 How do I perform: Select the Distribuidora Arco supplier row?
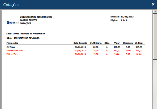(14, 51)
